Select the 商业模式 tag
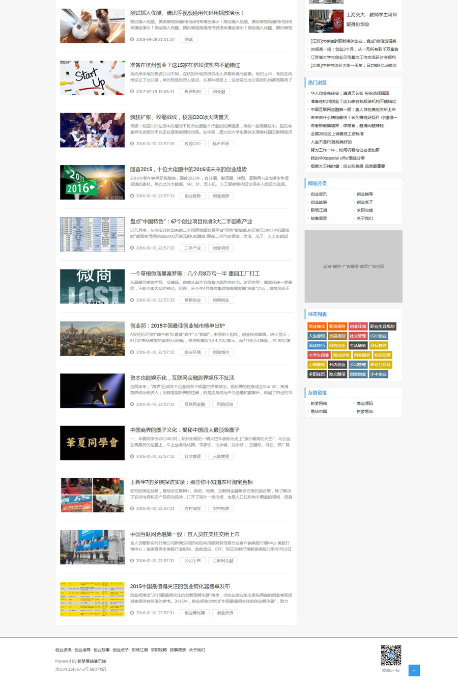 [317, 326]
